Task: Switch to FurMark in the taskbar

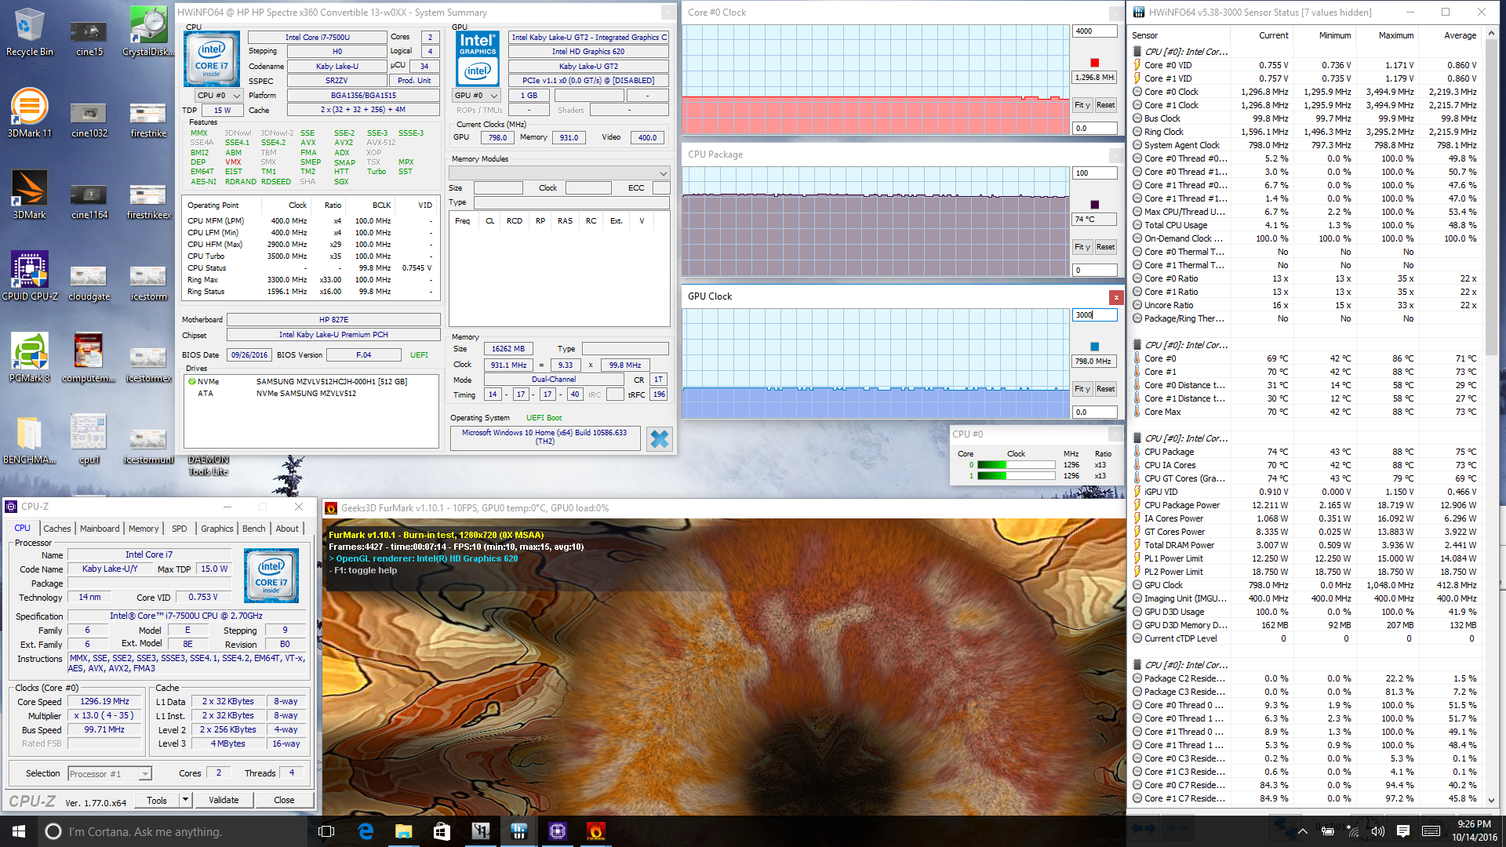Action: (x=595, y=831)
